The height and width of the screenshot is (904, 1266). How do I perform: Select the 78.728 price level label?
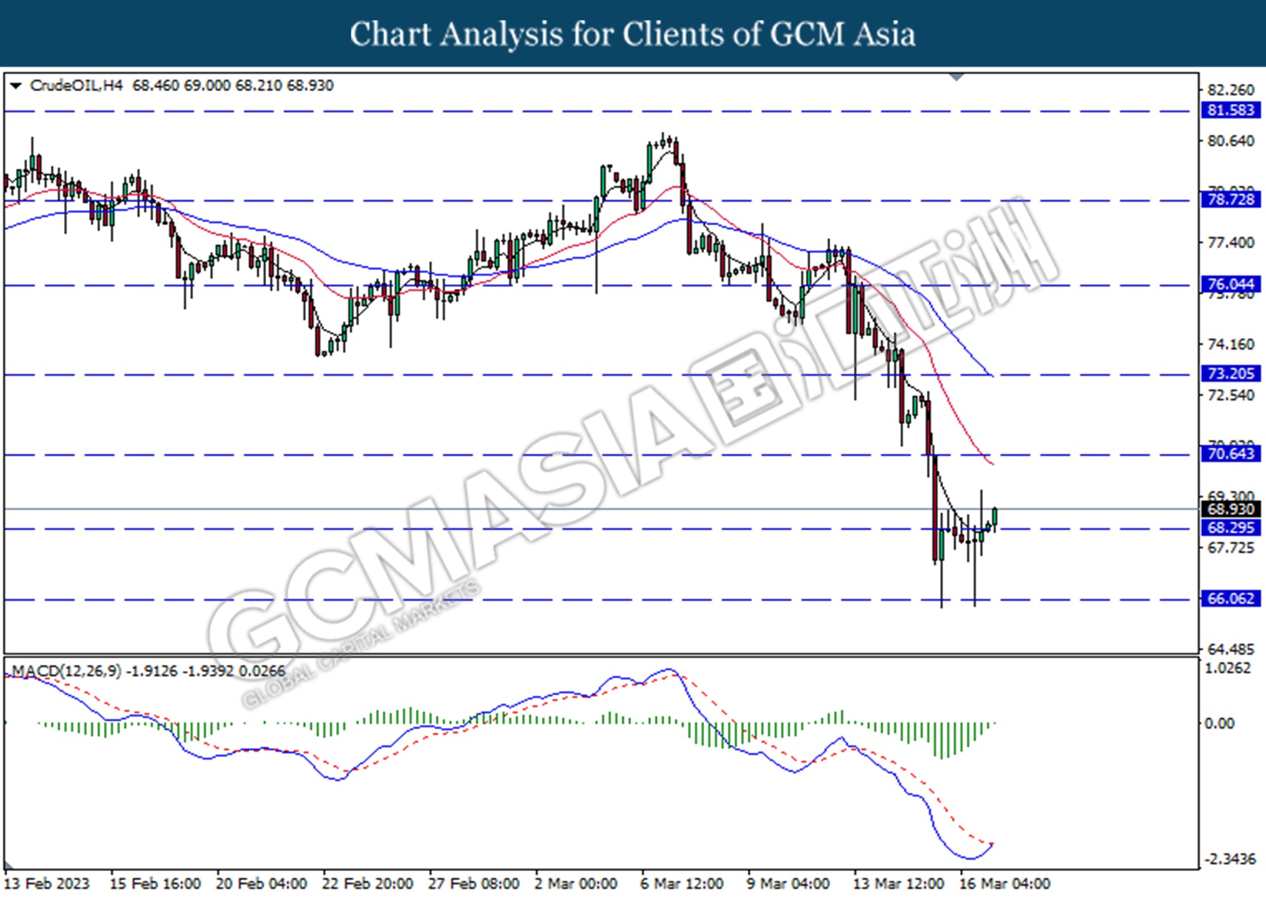1231,199
